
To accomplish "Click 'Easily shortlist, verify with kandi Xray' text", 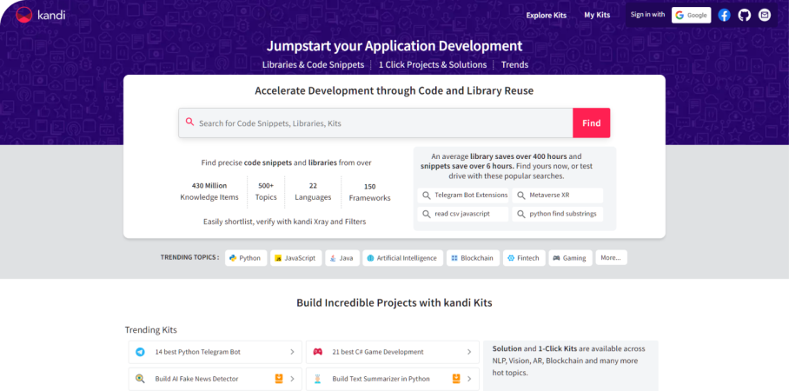I will pos(284,222).
